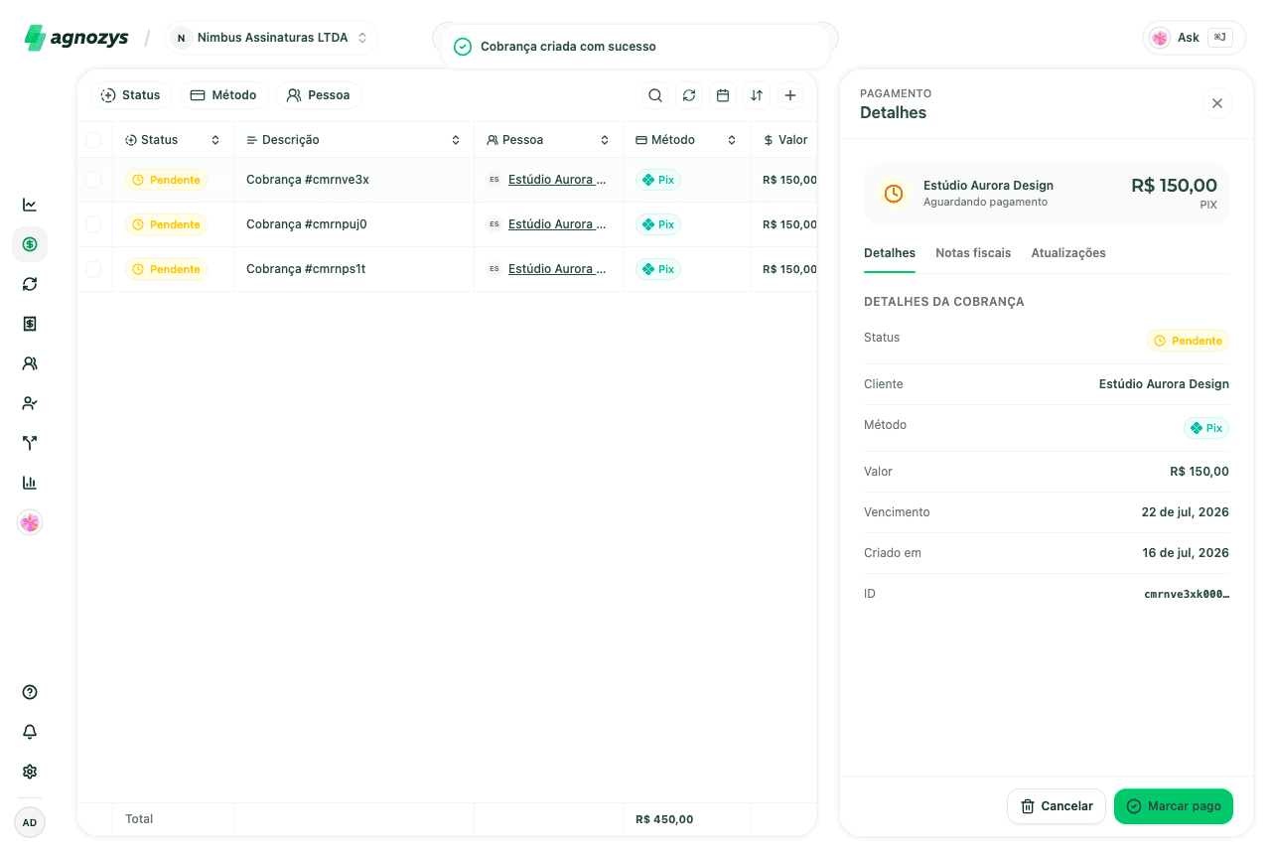The width and height of the screenshot is (1271, 854).
Task: Click the Cobrança criada com sucesso toast
Action: click(x=635, y=47)
